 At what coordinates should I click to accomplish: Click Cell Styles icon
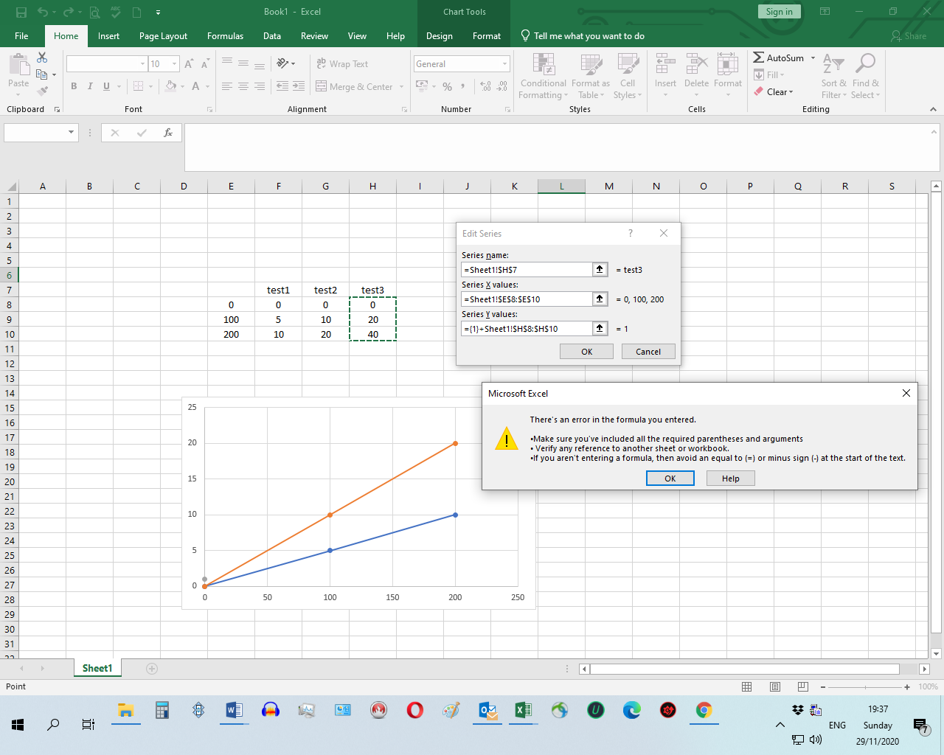point(628,65)
